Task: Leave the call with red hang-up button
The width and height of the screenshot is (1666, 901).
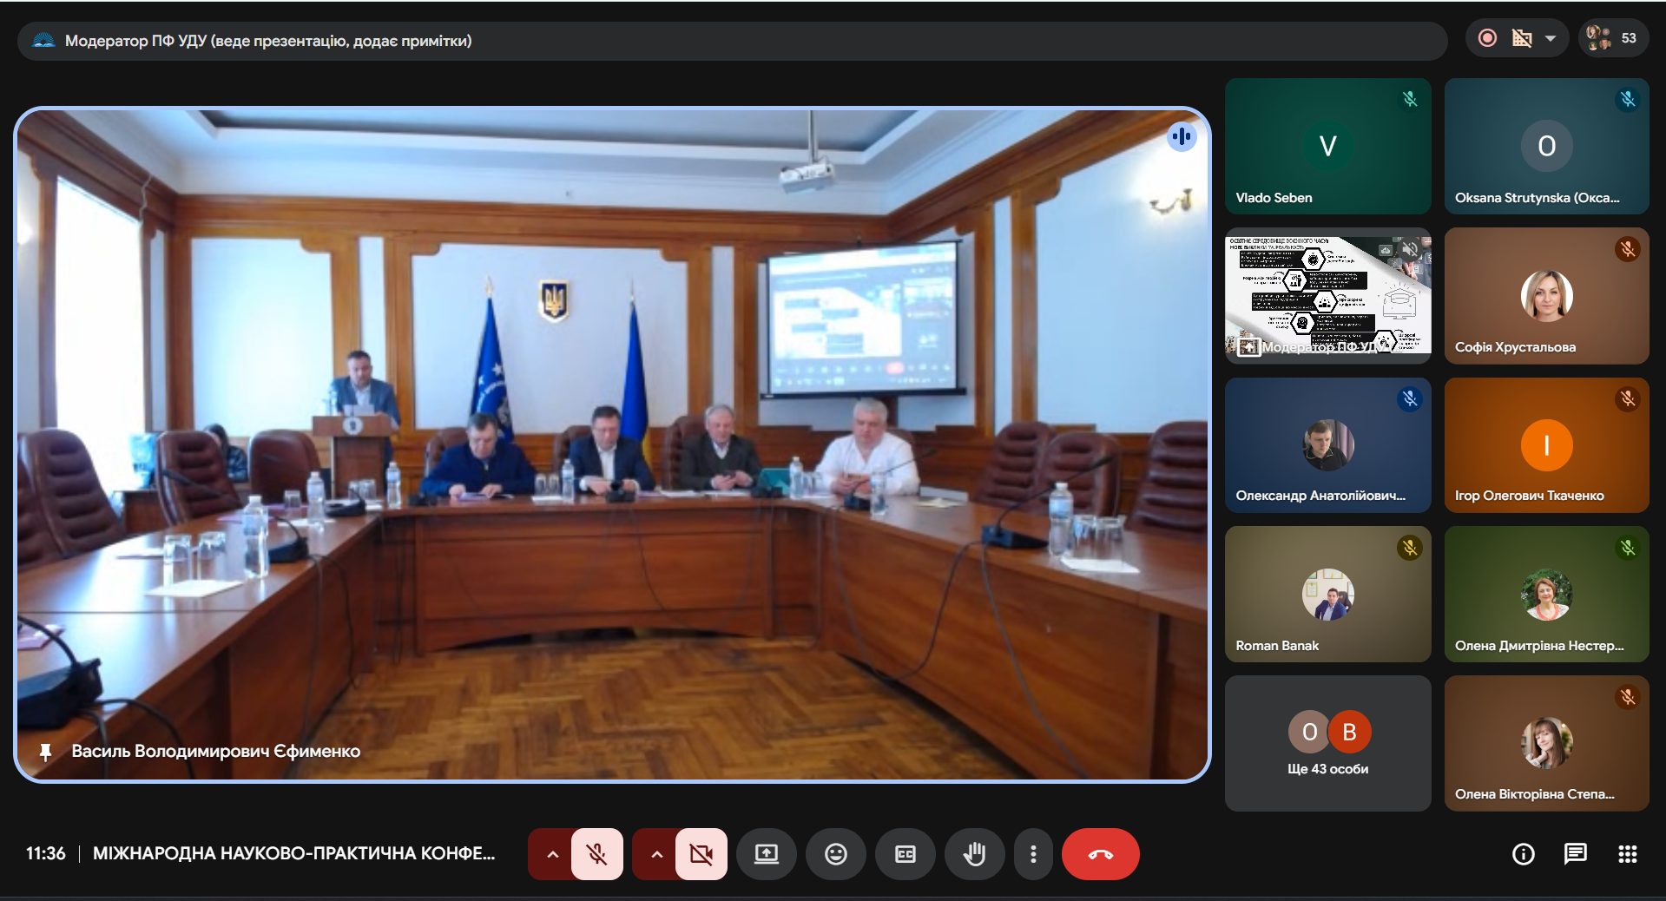Action: coord(1100,854)
